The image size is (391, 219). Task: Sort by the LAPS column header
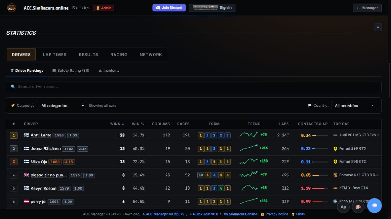[x=284, y=124]
